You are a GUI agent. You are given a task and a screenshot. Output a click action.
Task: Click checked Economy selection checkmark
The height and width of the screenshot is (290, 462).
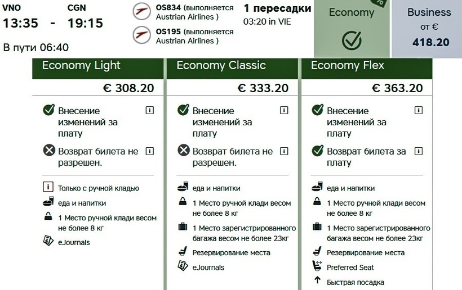tap(351, 40)
